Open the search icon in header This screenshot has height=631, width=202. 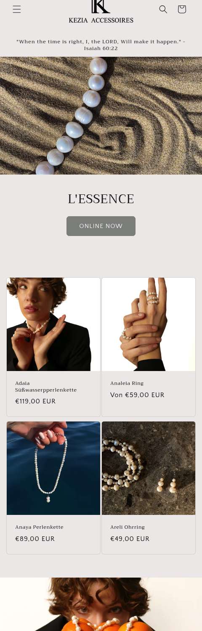pyautogui.click(x=163, y=9)
